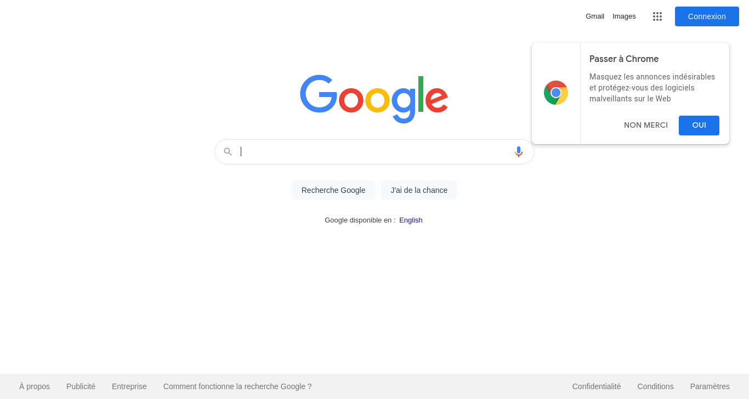Screen dimensions: 749x399
Task: Open the Confidentialité footer link
Action: click(x=597, y=386)
